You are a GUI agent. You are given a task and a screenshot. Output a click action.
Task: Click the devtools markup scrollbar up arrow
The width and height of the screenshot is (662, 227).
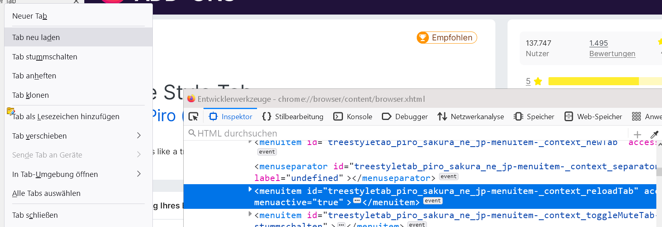(x=660, y=145)
